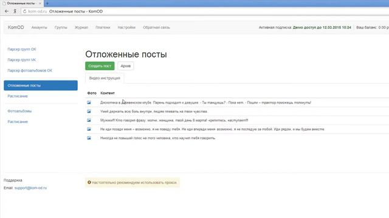Reload the page with the refresh icon
This screenshot has height=218, width=389.
pos(24,12)
